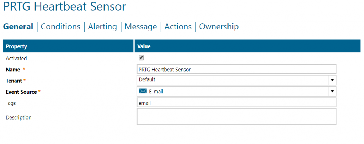Go to the Alerting tab
Image resolution: width=364 pixels, height=144 pixels.
[102, 27]
